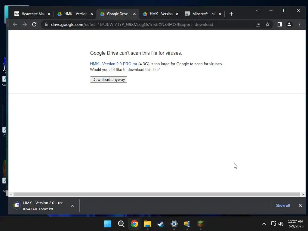
Task: Reload the current page
Action: coord(34,24)
